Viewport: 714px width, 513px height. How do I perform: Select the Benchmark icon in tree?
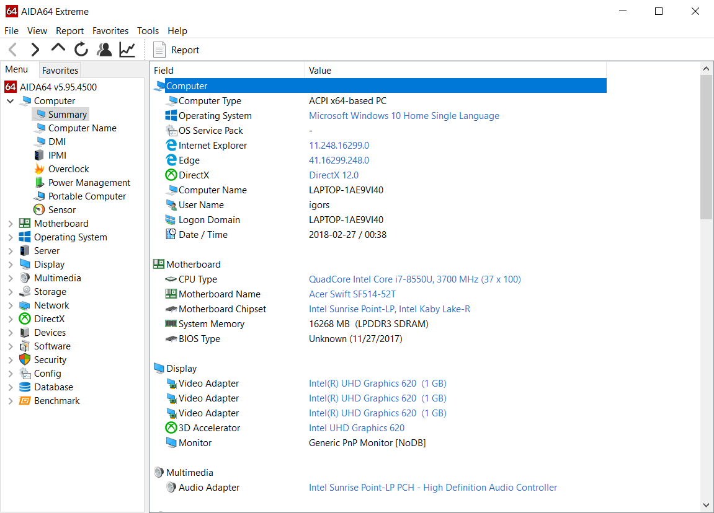(25, 401)
